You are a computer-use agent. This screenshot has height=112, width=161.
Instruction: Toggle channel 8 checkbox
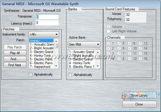point(119,58)
